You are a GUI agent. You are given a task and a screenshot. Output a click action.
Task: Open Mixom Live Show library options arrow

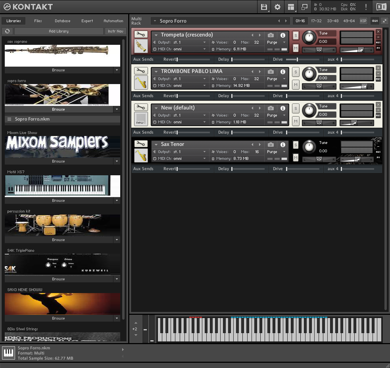pos(117,161)
